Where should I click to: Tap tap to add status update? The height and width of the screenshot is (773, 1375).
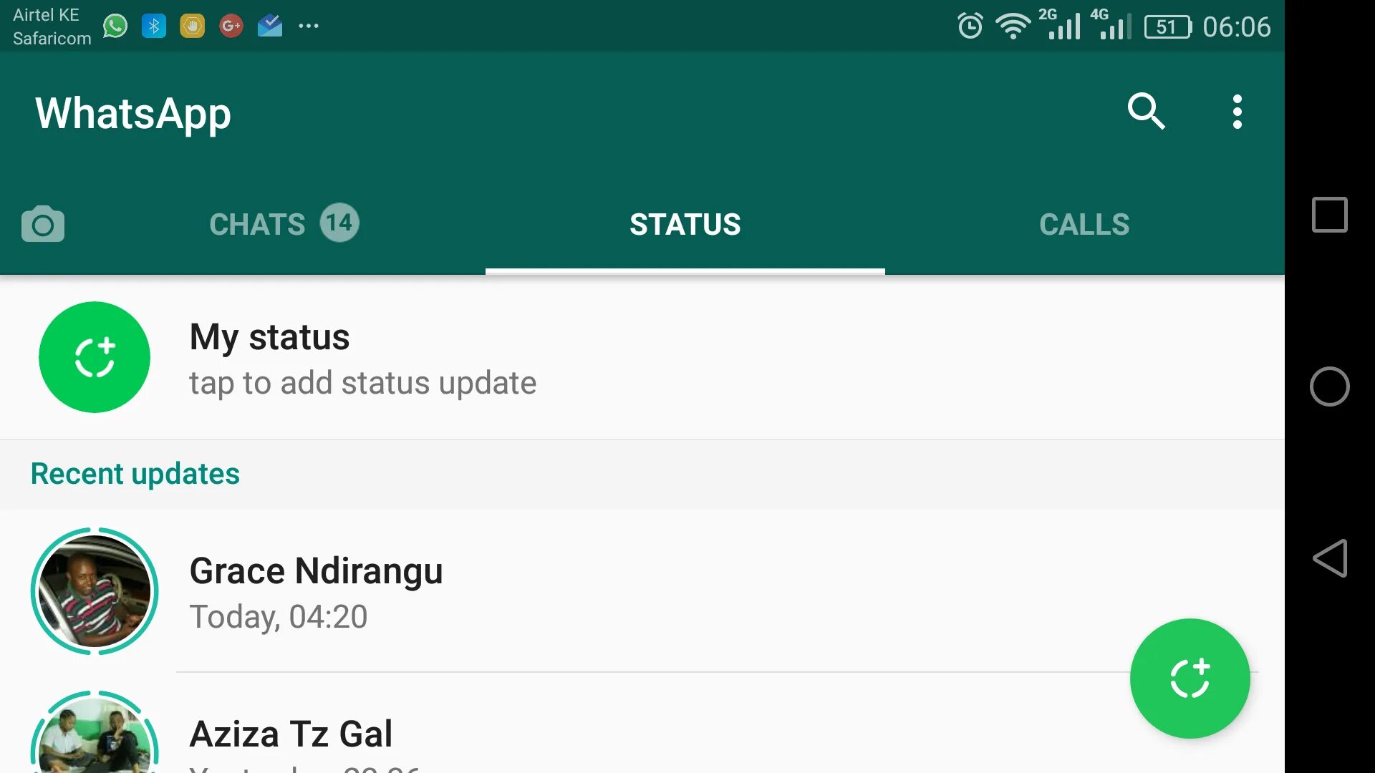362,382
